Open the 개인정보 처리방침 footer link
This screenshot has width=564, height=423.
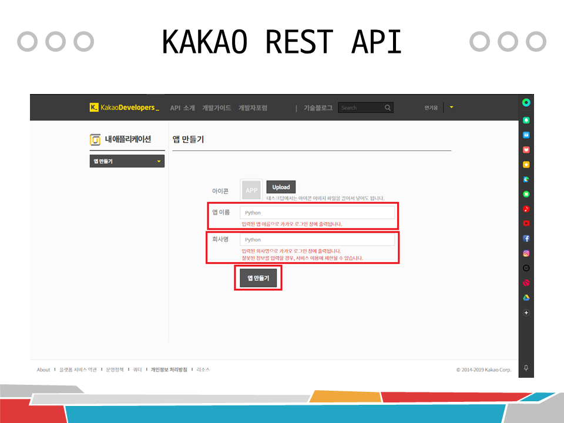click(x=169, y=370)
